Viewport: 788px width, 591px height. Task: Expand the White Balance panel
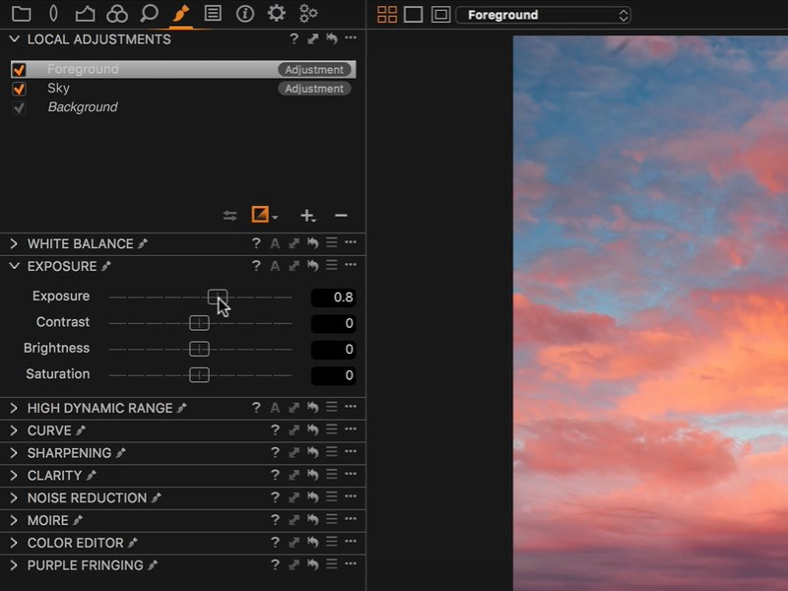tap(14, 243)
